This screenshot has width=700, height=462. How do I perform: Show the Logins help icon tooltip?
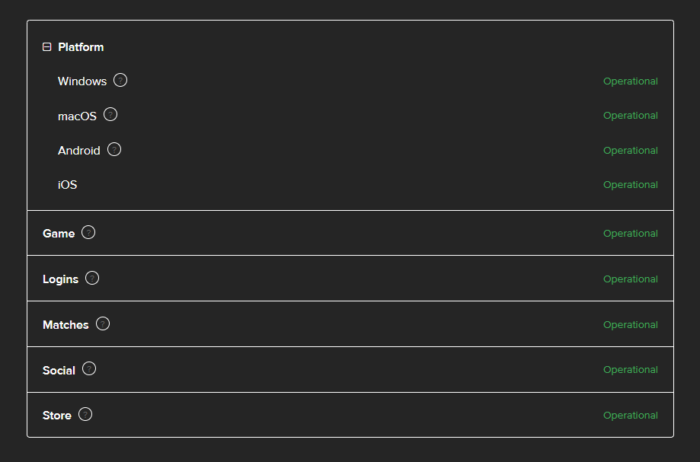tap(92, 278)
